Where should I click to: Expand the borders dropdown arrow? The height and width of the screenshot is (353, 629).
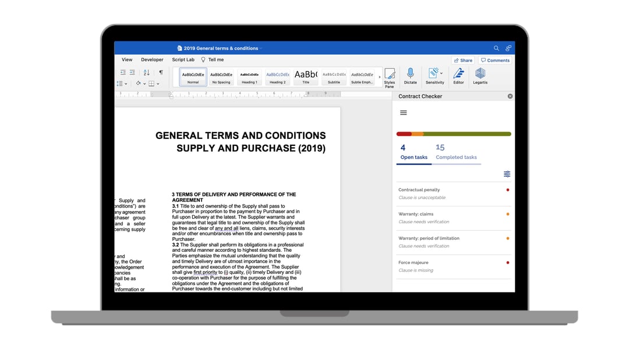pos(158,84)
